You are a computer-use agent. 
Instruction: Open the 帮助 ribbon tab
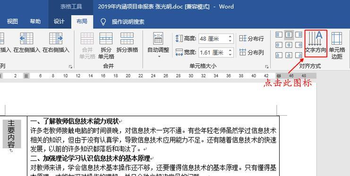35,21
